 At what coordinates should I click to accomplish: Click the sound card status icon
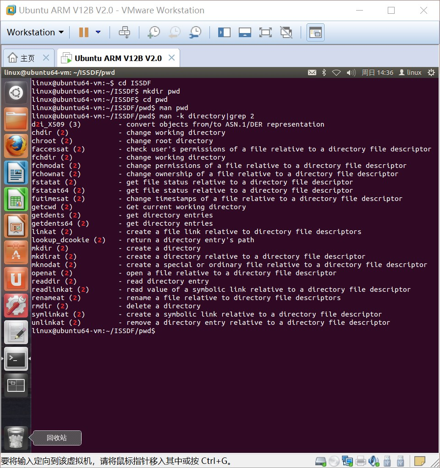(x=374, y=461)
